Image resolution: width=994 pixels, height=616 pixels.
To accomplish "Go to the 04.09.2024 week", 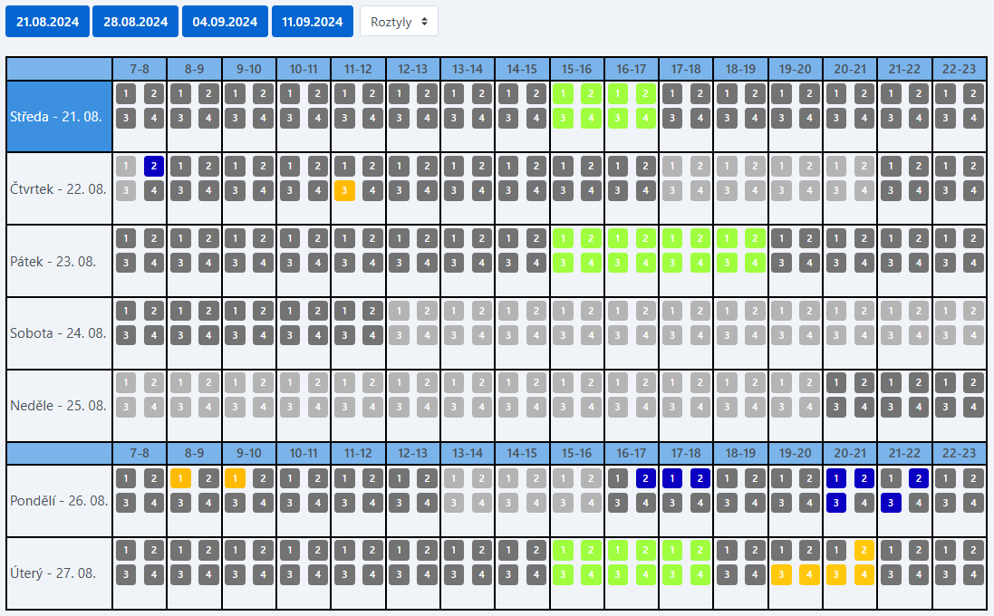I will (225, 22).
